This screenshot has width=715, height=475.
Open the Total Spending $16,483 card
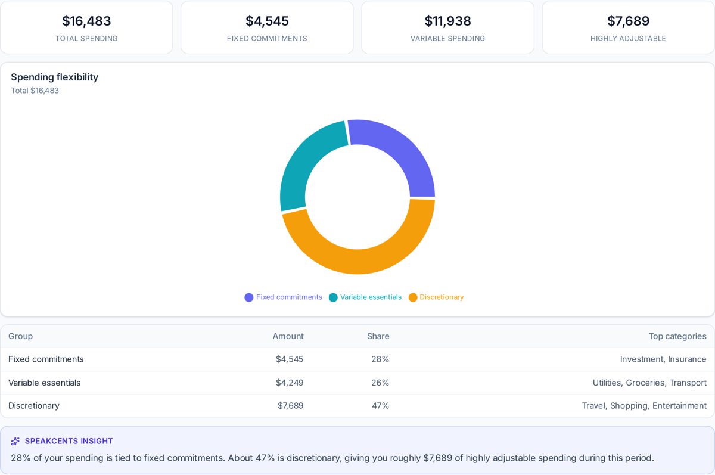point(86,27)
